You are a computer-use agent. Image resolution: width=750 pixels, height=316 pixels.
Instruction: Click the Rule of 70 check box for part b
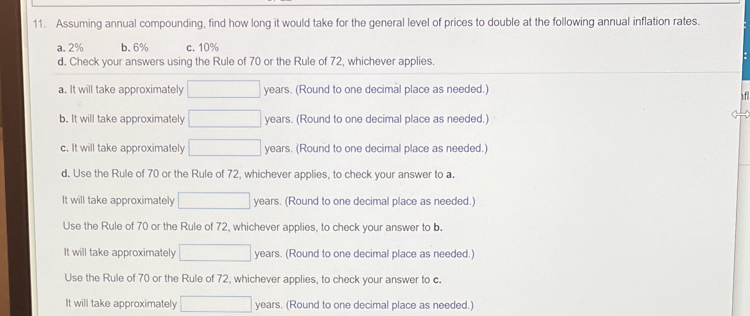point(215,253)
